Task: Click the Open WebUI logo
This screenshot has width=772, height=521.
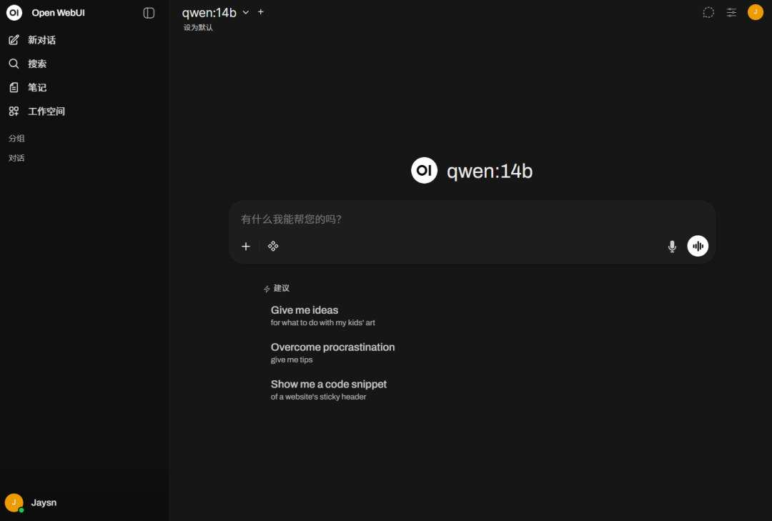Action: (13, 12)
